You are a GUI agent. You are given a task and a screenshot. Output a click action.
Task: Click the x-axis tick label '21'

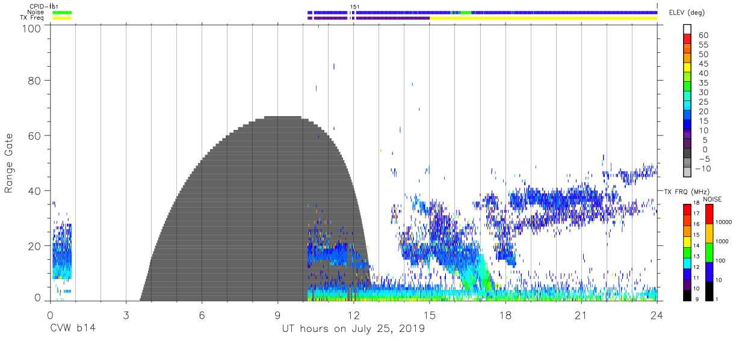click(x=581, y=315)
